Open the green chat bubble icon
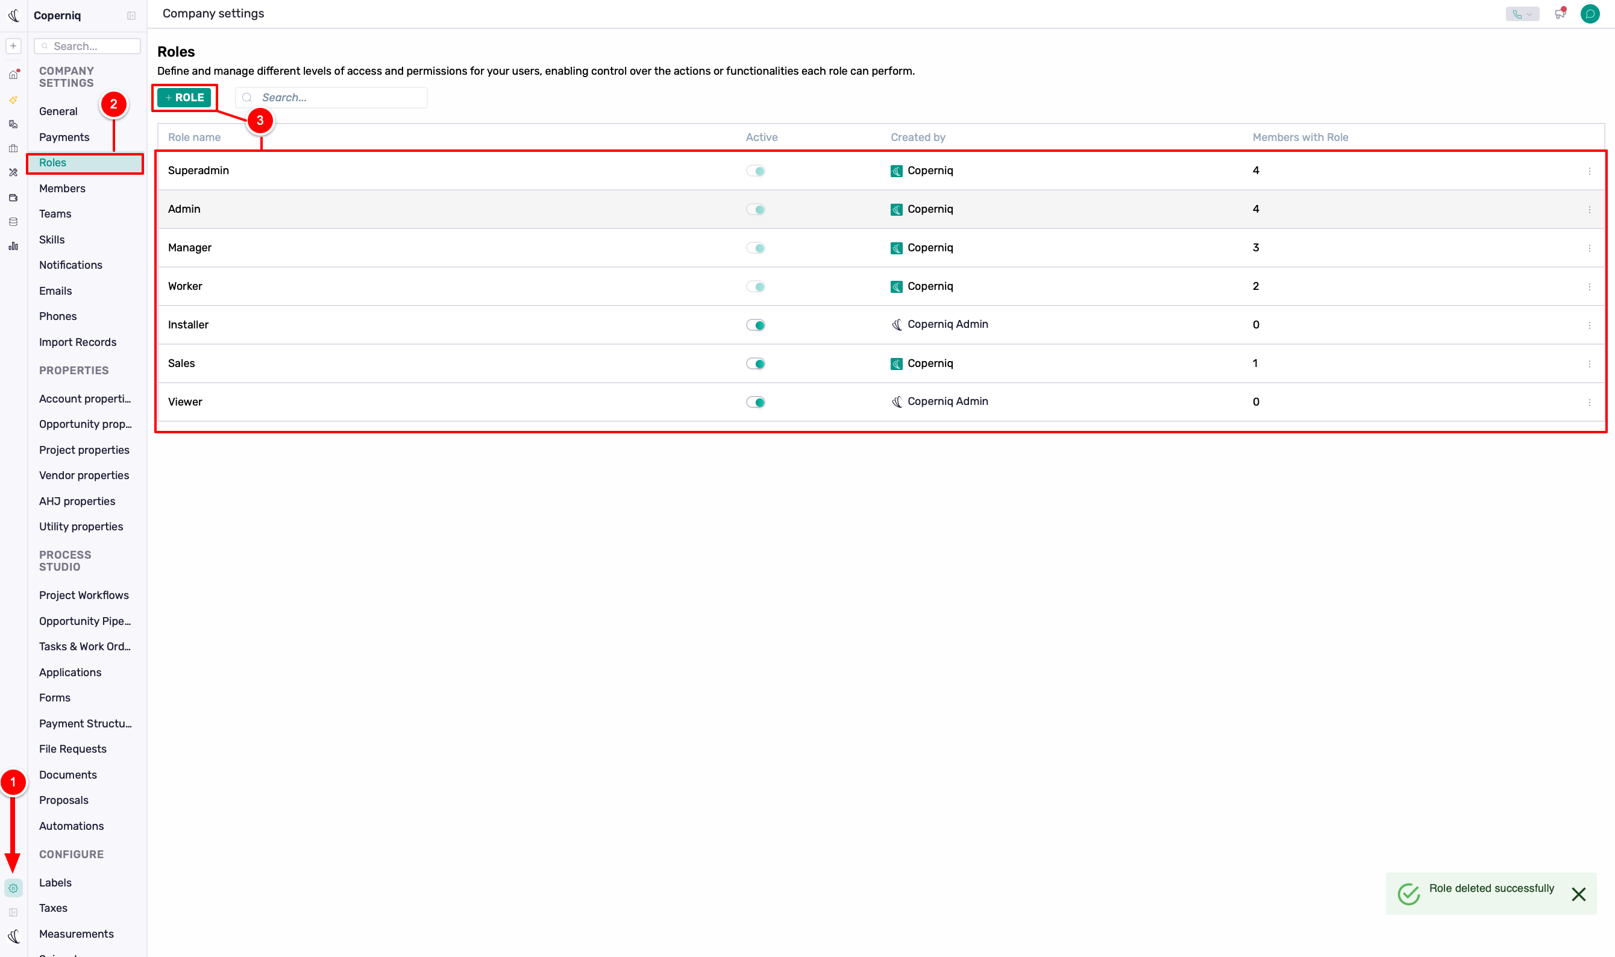Image resolution: width=1615 pixels, height=957 pixels. [1590, 13]
